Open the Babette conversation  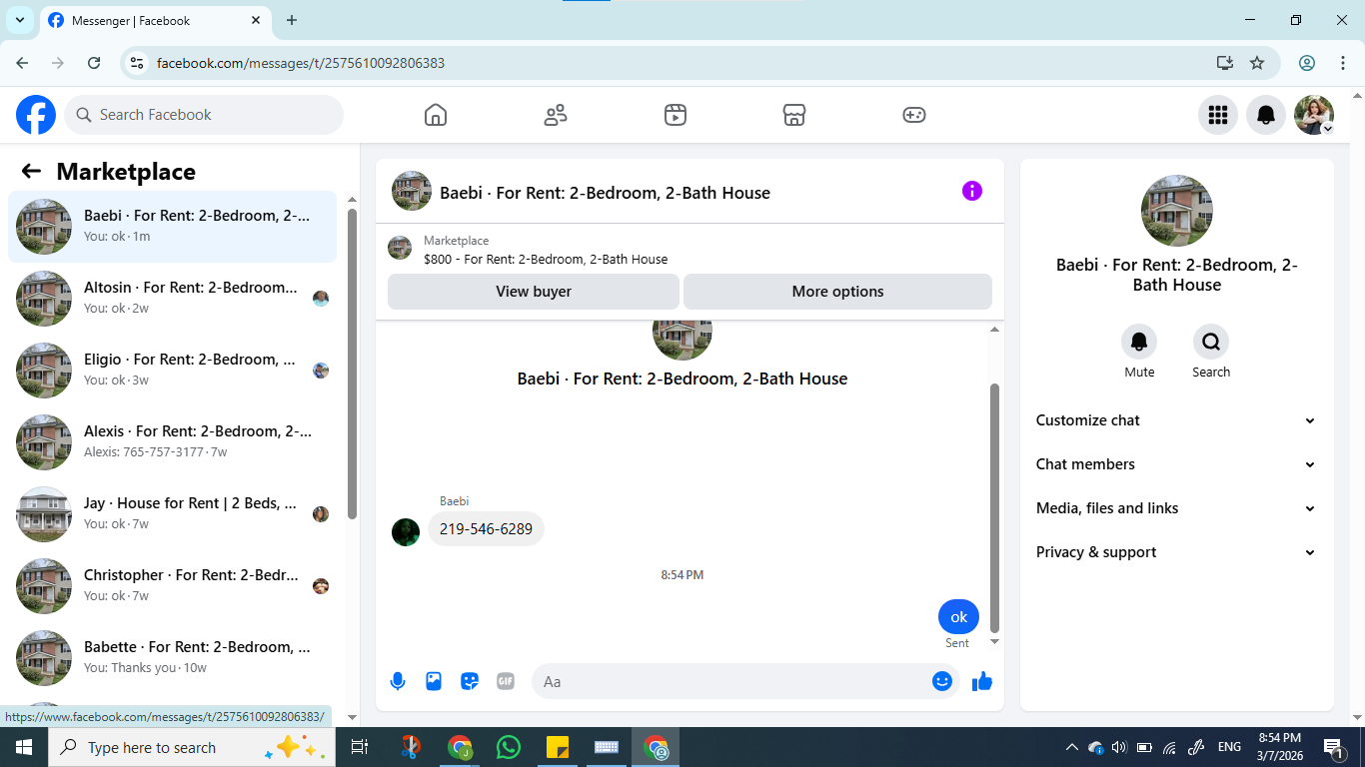(x=173, y=658)
